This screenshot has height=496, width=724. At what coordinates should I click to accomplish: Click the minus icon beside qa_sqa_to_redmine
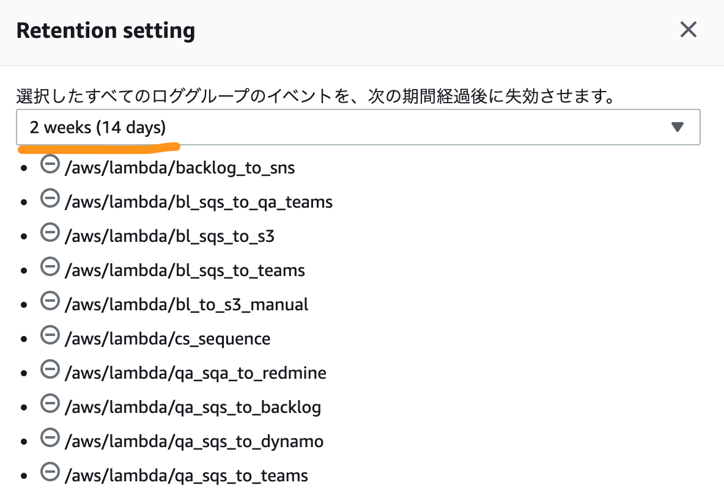click(x=50, y=369)
